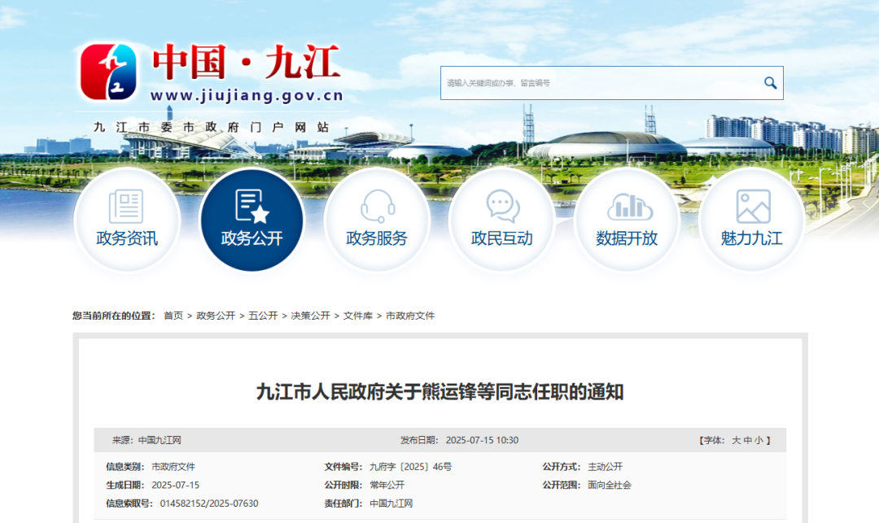Viewport: 879px width, 523px height.
Task: Open the 政务服务 circle menu
Action: [x=377, y=220]
